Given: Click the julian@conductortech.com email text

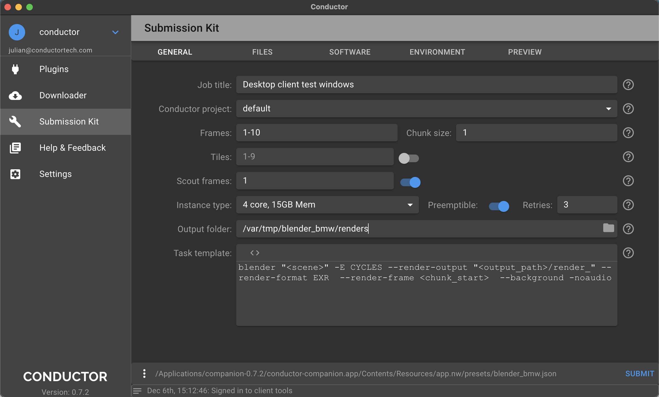Looking at the screenshot, I should click(50, 50).
